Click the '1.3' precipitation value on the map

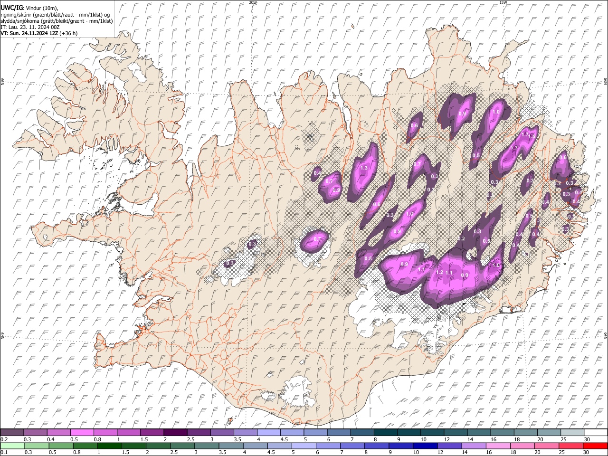365,168
